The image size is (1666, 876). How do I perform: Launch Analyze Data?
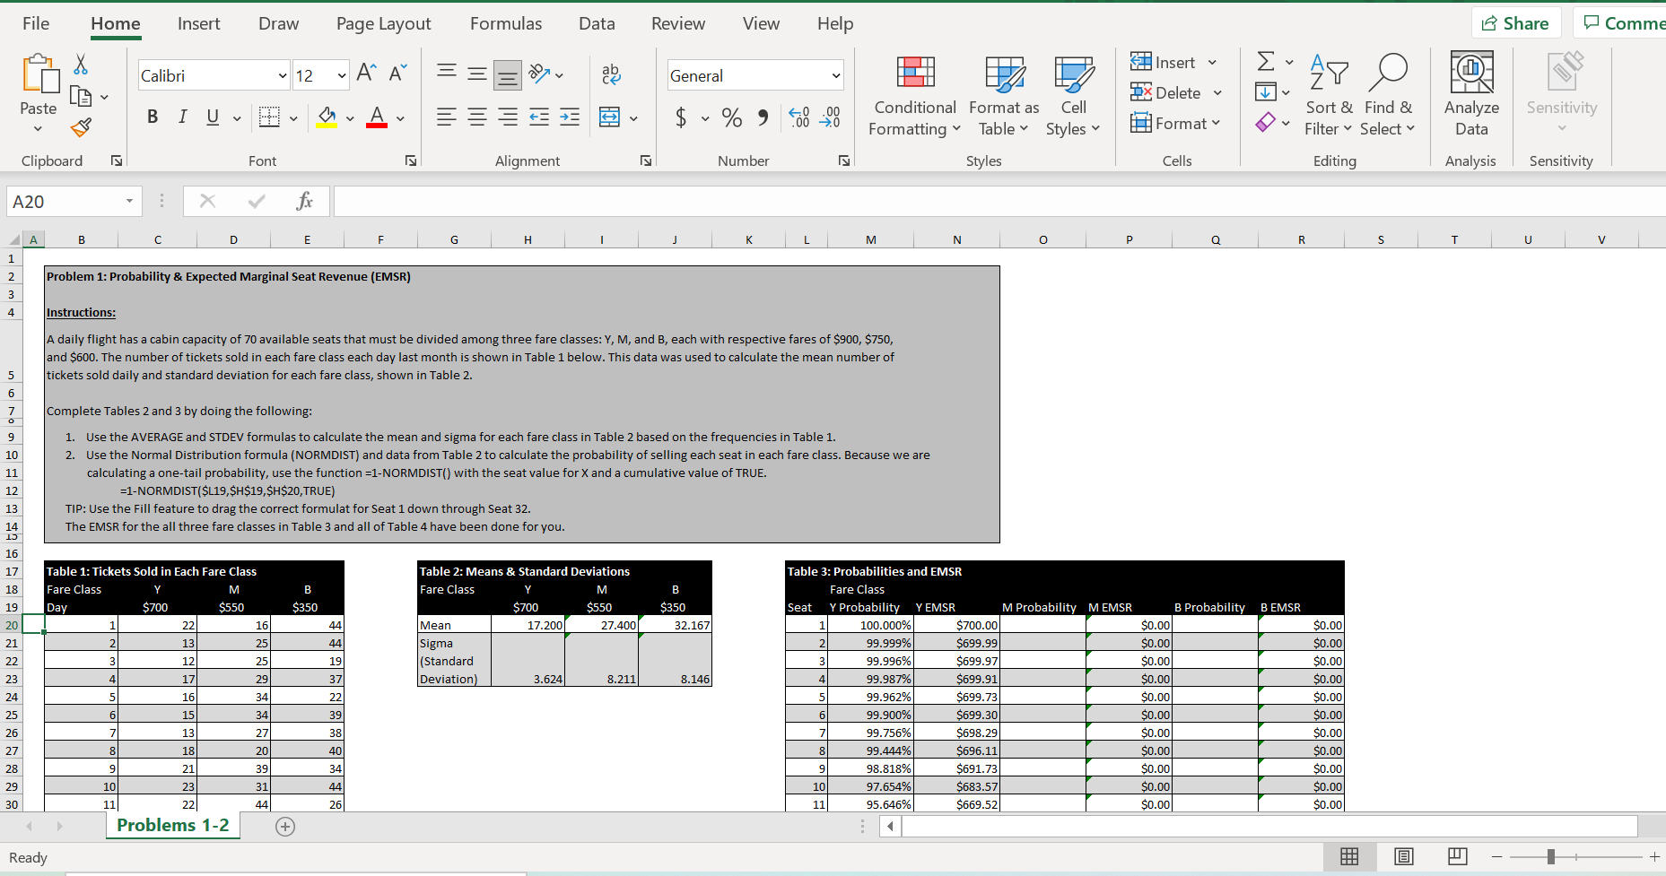pyautogui.click(x=1470, y=94)
